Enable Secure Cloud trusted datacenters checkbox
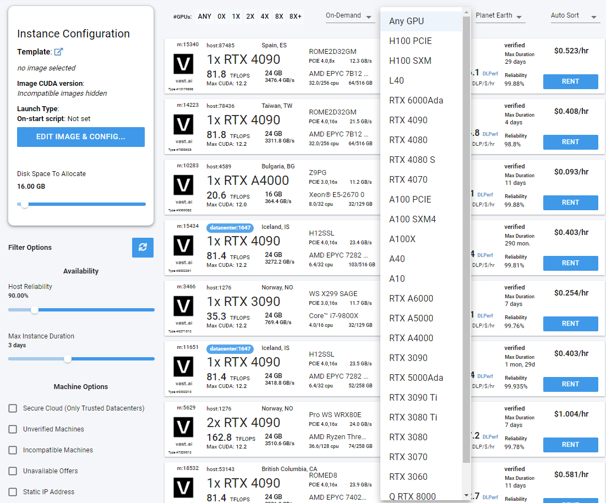Viewport: 606px width, 503px height. pyautogui.click(x=13, y=408)
